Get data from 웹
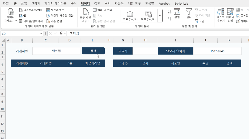 22,16
